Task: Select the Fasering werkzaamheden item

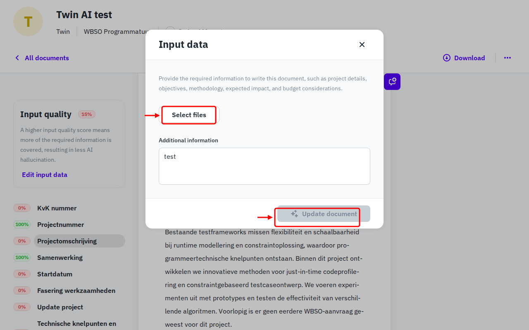Action: [76, 290]
